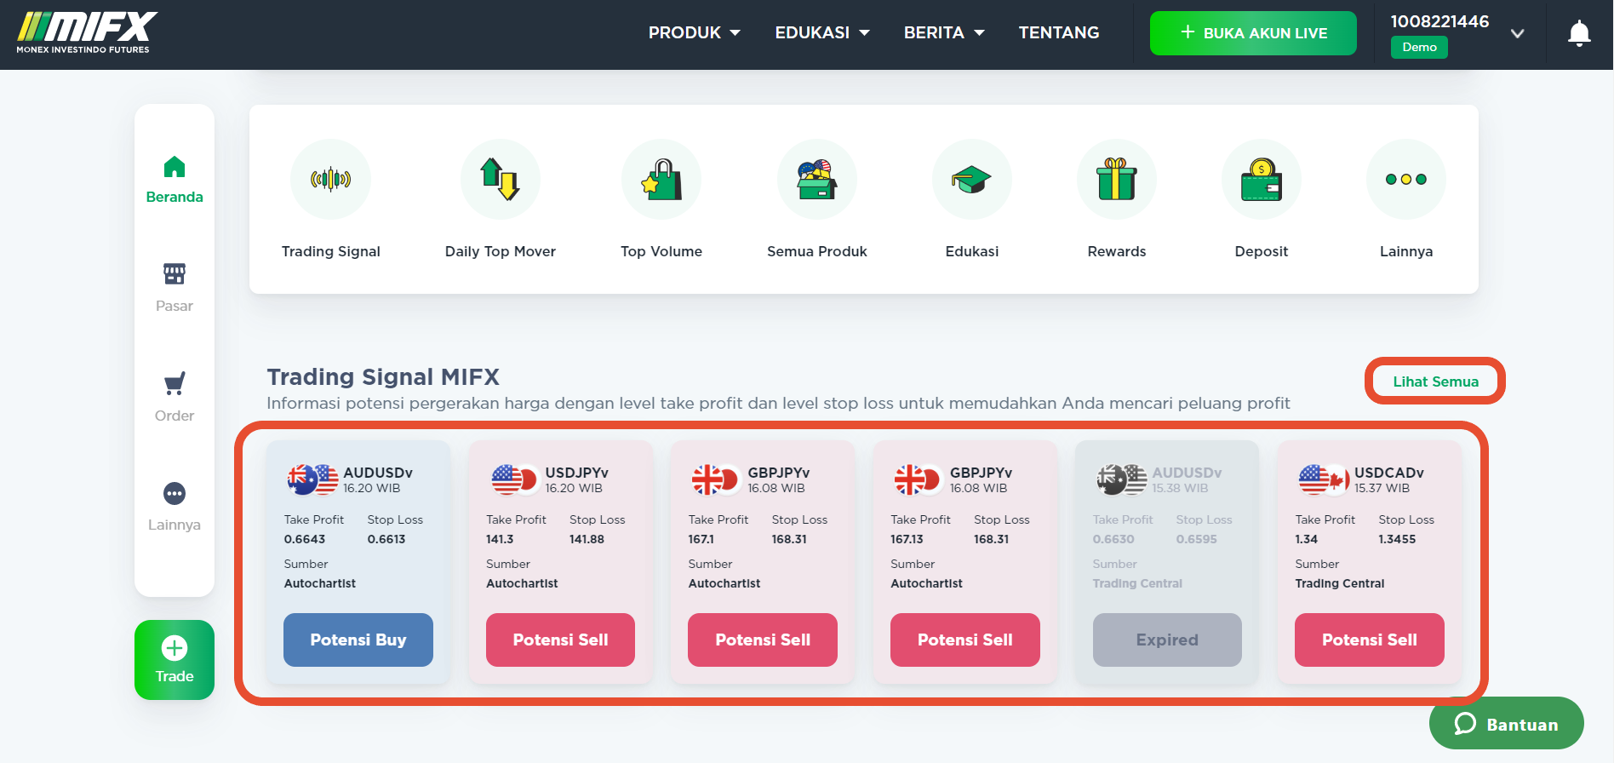Click the Stop Loss value 141.88
This screenshot has height=763, width=1614.
[587, 539]
